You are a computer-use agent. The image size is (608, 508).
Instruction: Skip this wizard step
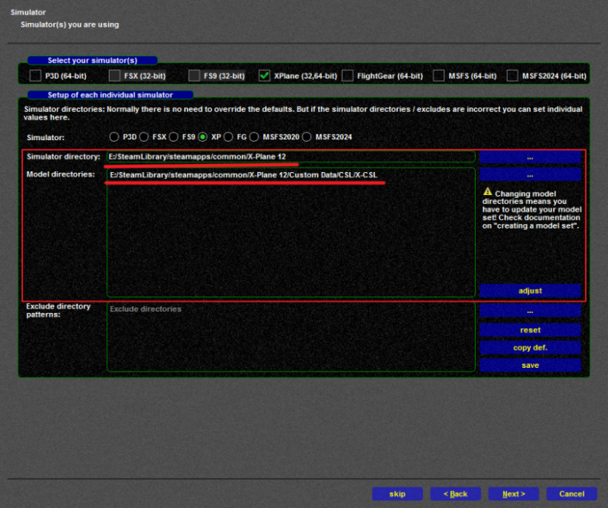point(397,494)
